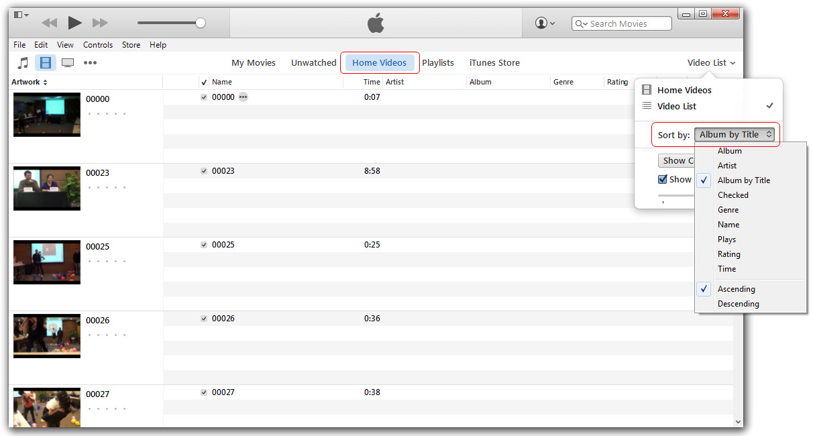This screenshot has width=813, height=436.
Task: Click the checkmark column header
Action: 204,82
